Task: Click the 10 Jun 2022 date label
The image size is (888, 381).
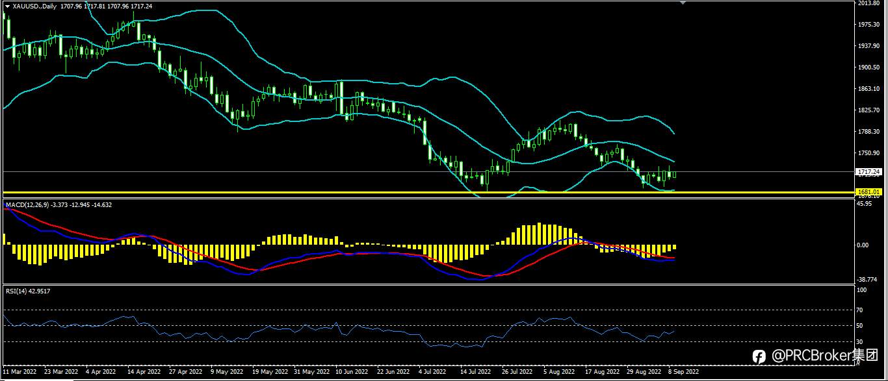Action: 352,373
